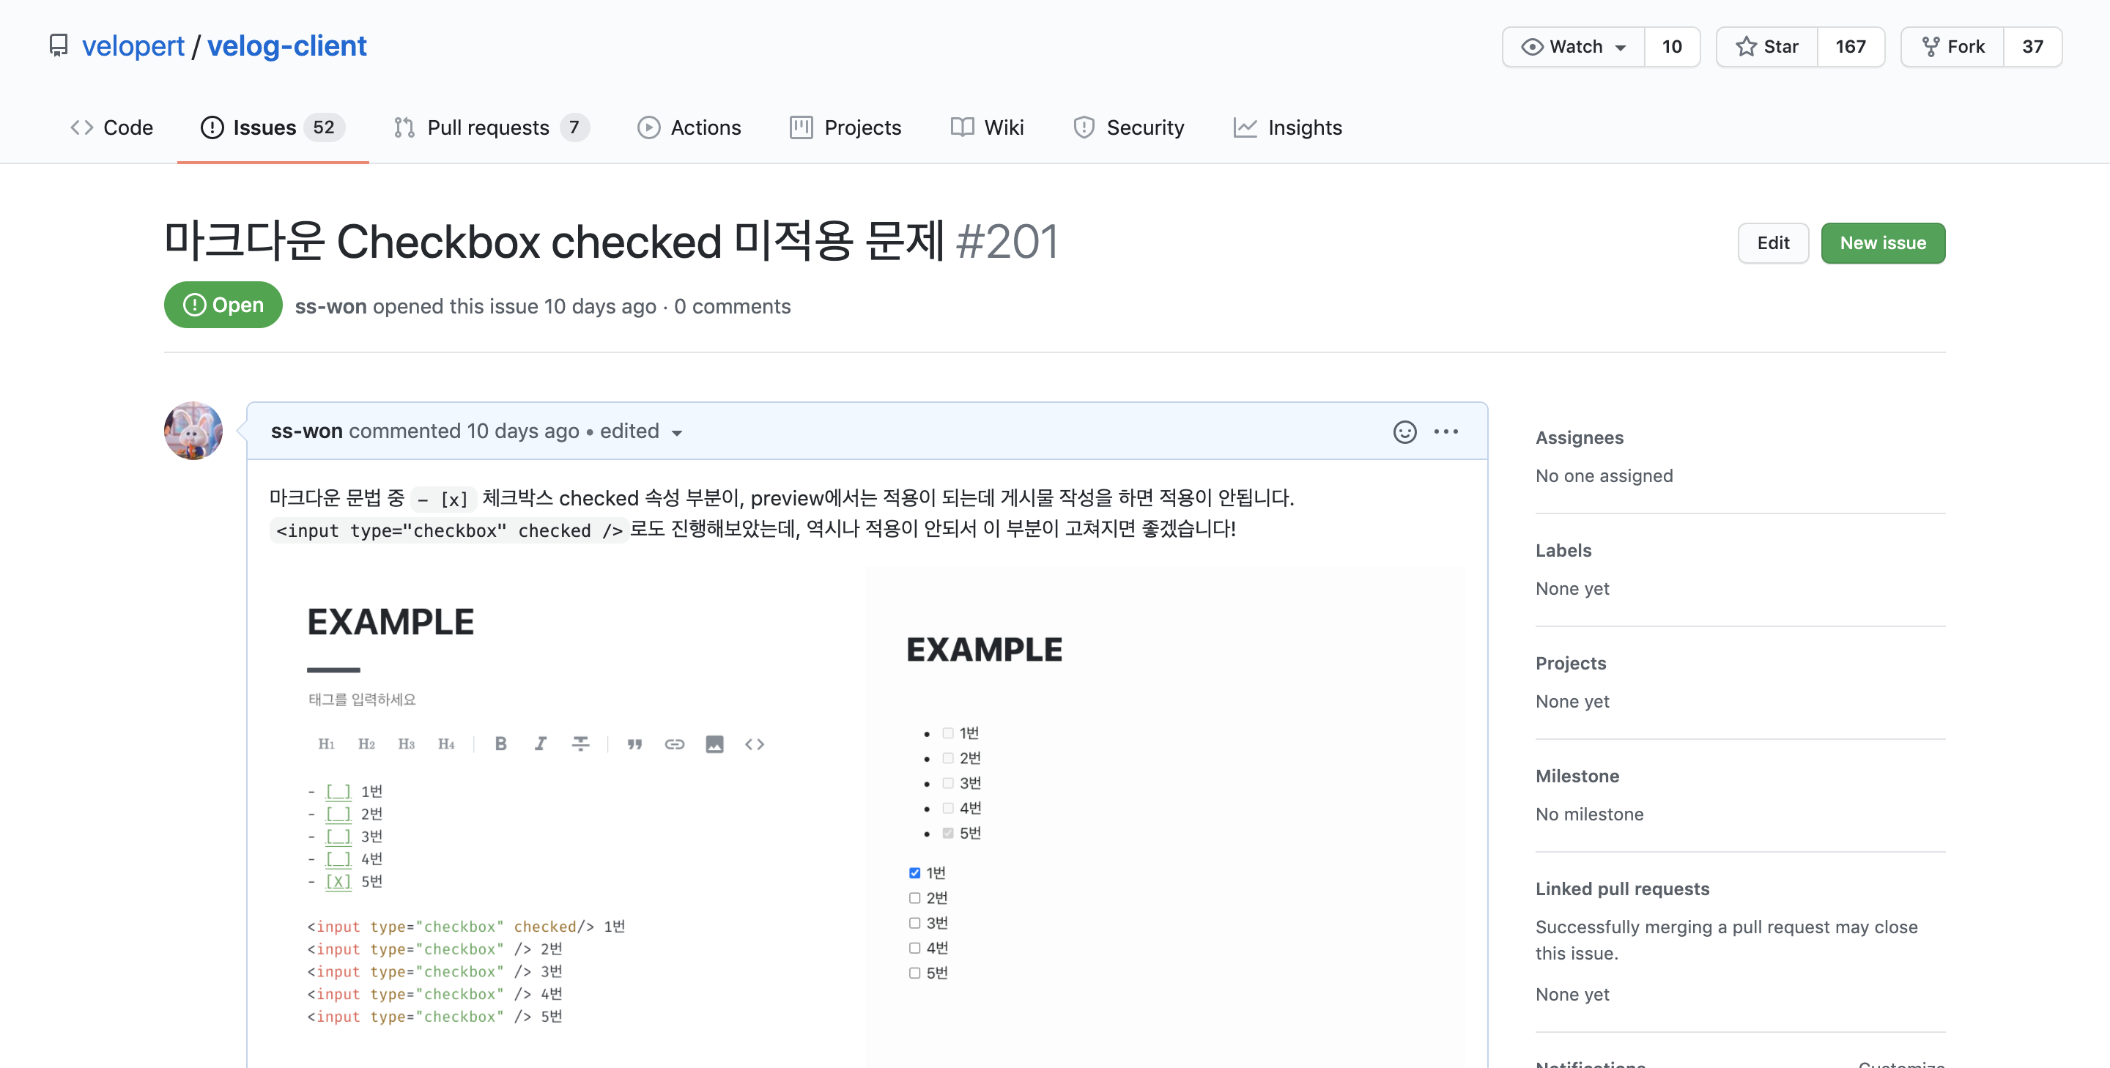Open the Linked pull requests section
Image resolution: width=2110 pixels, height=1068 pixels.
1622,889
